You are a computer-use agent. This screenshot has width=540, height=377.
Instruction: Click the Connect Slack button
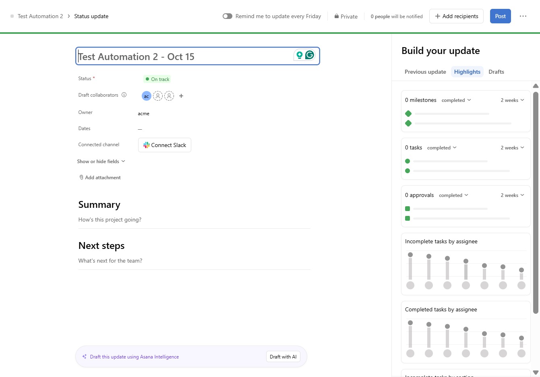(165, 145)
